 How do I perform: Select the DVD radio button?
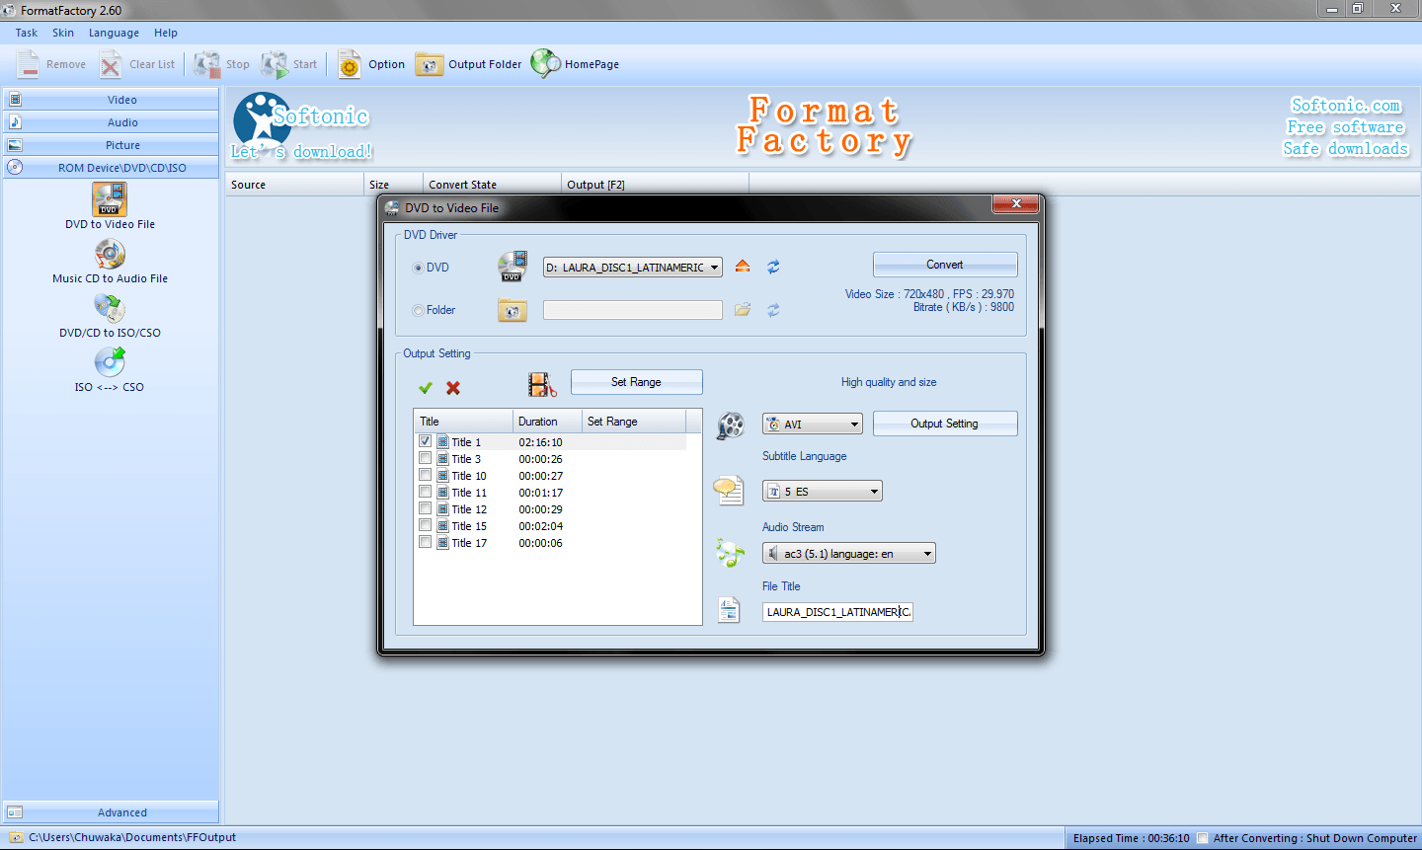tap(419, 268)
